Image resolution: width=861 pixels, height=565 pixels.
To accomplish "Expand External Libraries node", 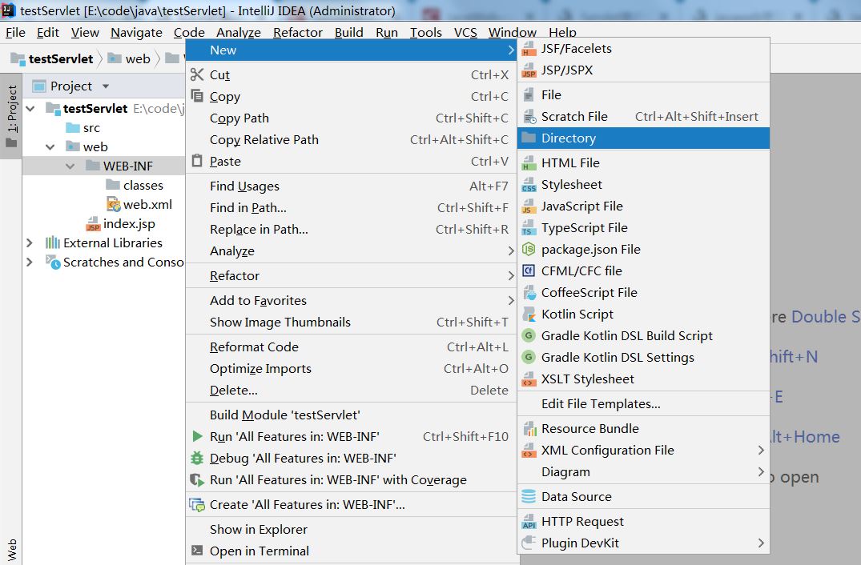I will pos(30,242).
